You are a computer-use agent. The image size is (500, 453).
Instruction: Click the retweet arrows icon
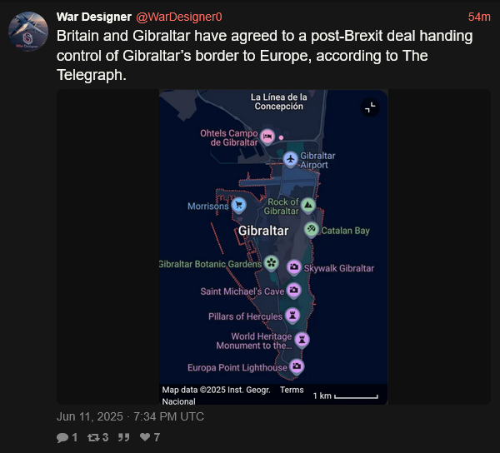pyautogui.click(x=93, y=437)
